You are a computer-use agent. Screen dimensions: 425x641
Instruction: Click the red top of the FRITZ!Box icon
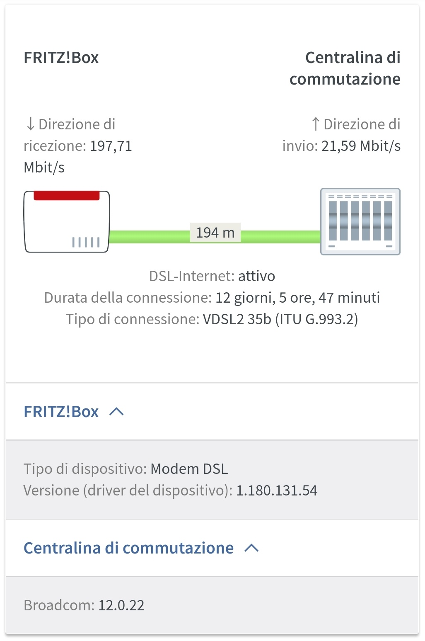(67, 196)
